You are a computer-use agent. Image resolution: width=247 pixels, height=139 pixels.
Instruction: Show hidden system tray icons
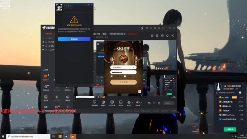pos(232,137)
